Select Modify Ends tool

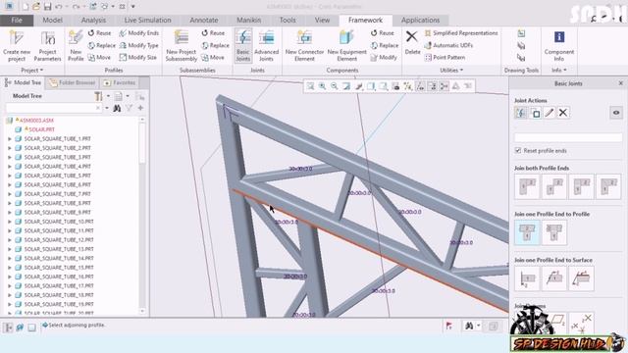click(139, 32)
